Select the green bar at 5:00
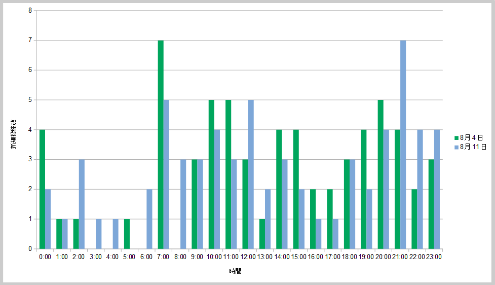Viewport: 495px width, 285px height. pos(127,234)
